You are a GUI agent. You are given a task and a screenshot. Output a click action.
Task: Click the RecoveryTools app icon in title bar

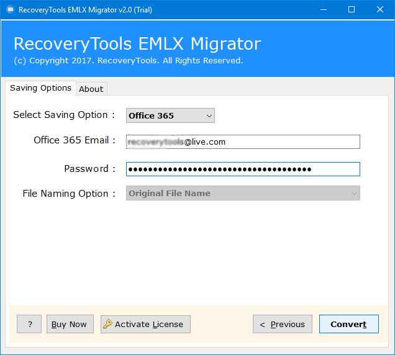pyautogui.click(x=11, y=9)
